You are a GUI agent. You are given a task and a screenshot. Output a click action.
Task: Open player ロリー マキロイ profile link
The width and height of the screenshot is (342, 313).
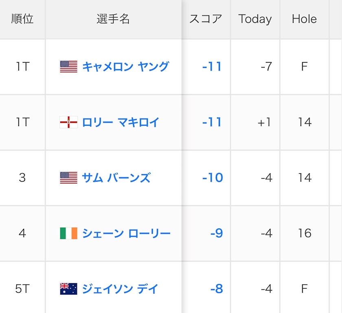[x=121, y=122]
